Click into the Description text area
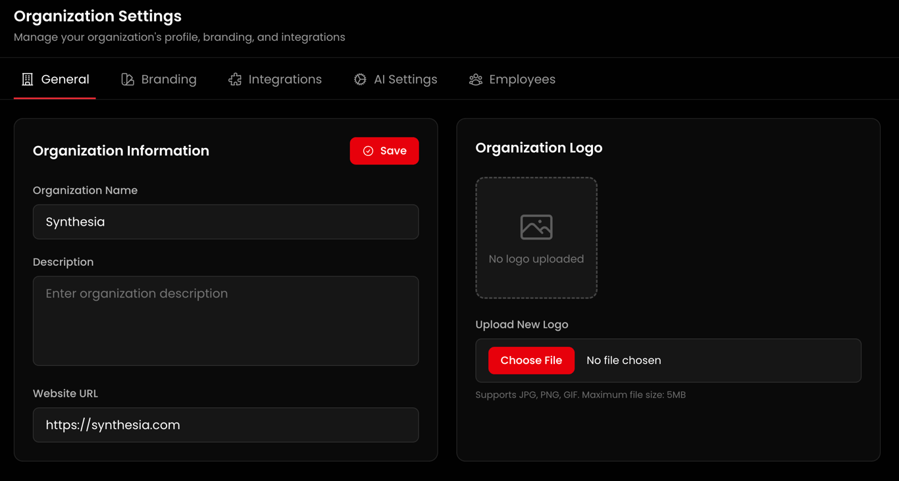899x481 pixels. point(226,321)
